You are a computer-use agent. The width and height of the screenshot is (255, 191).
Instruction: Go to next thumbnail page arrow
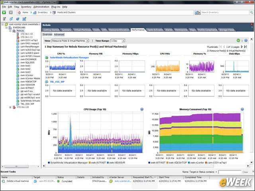click(x=242, y=47)
